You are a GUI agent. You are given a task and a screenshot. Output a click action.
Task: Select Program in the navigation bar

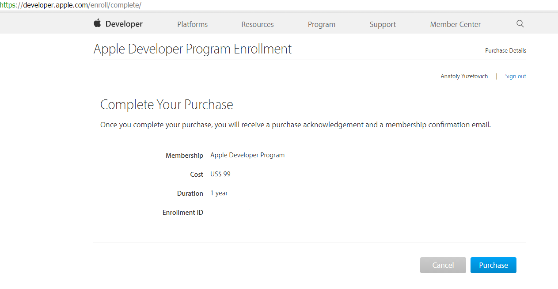(x=322, y=24)
